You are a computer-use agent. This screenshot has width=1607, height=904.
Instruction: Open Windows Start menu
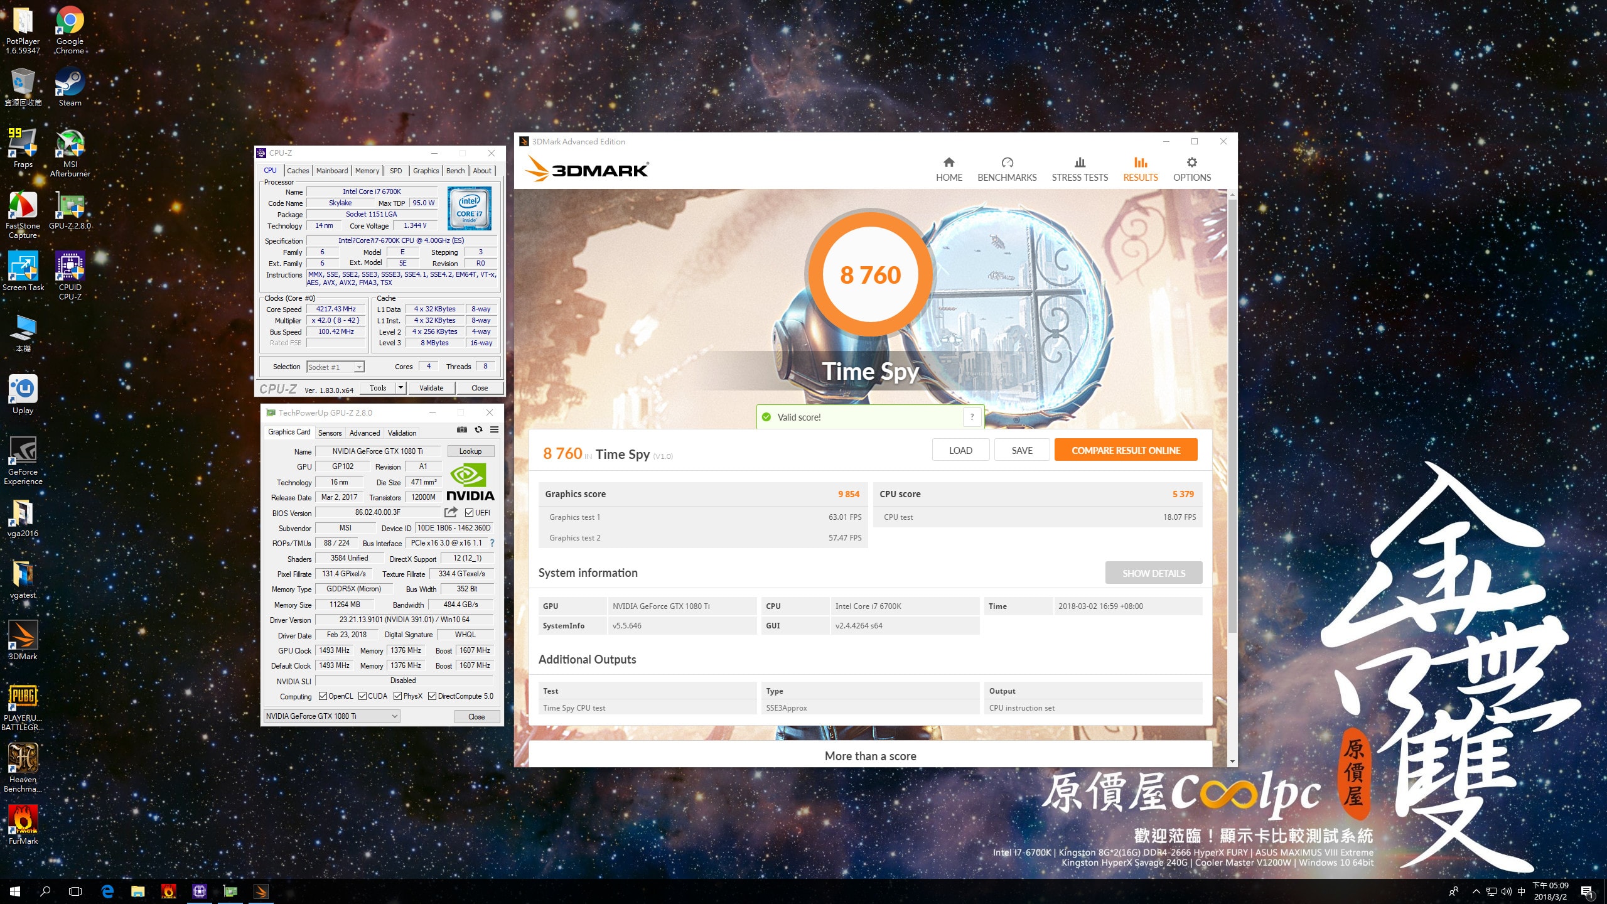pos(15,891)
